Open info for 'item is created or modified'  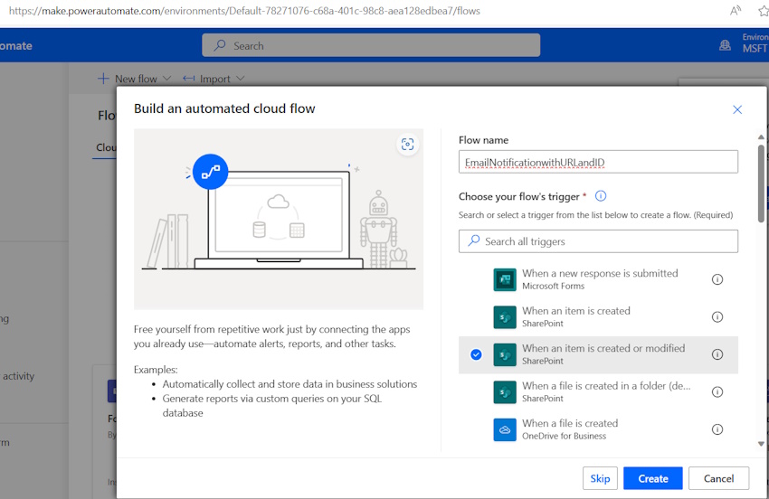pyautogui.click(x=717, y=354)
